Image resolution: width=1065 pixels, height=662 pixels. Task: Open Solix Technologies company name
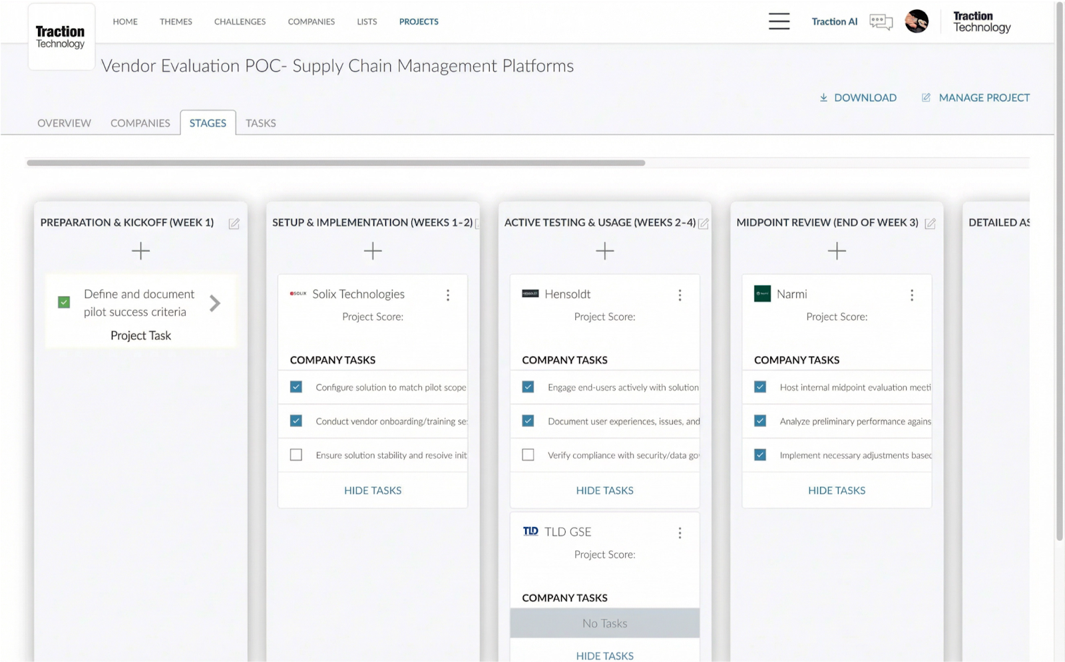click(358, 294)
